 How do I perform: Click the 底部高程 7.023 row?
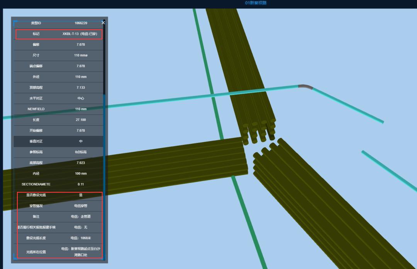coord(59,163)
